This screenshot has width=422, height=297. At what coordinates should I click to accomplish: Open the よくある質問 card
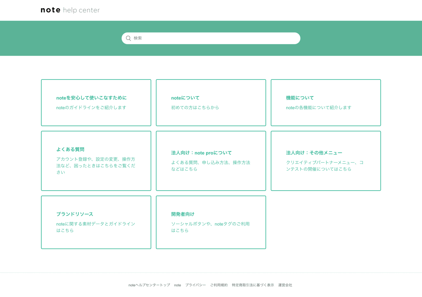[96, 161]
